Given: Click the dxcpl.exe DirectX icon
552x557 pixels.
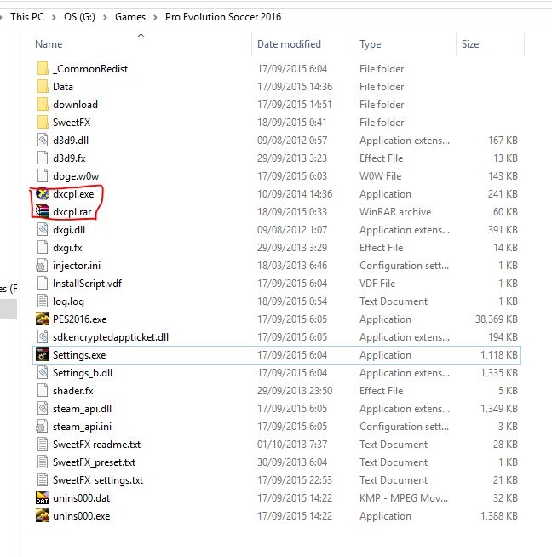Looking at the screenshot, I should click(x=43, y=193).
